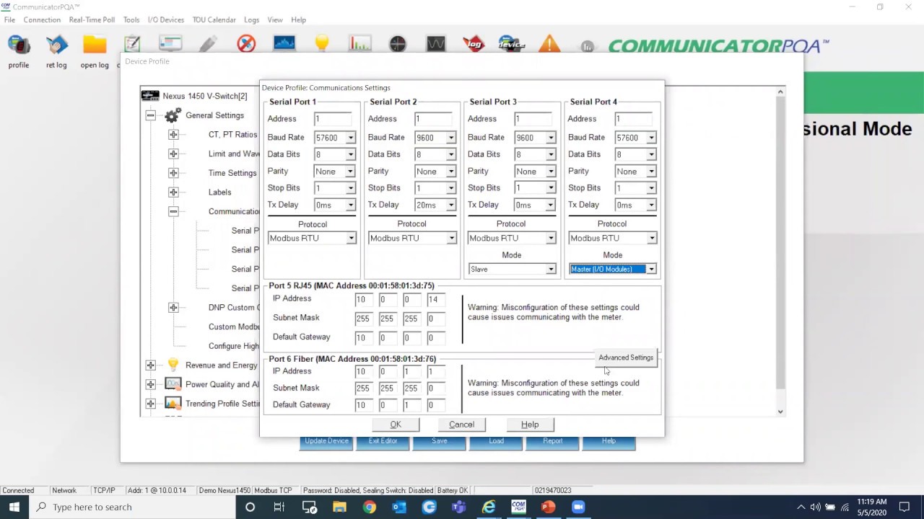924x519 pixels.
Task: Select Labels in the settings tree
Action: [220, 192]
